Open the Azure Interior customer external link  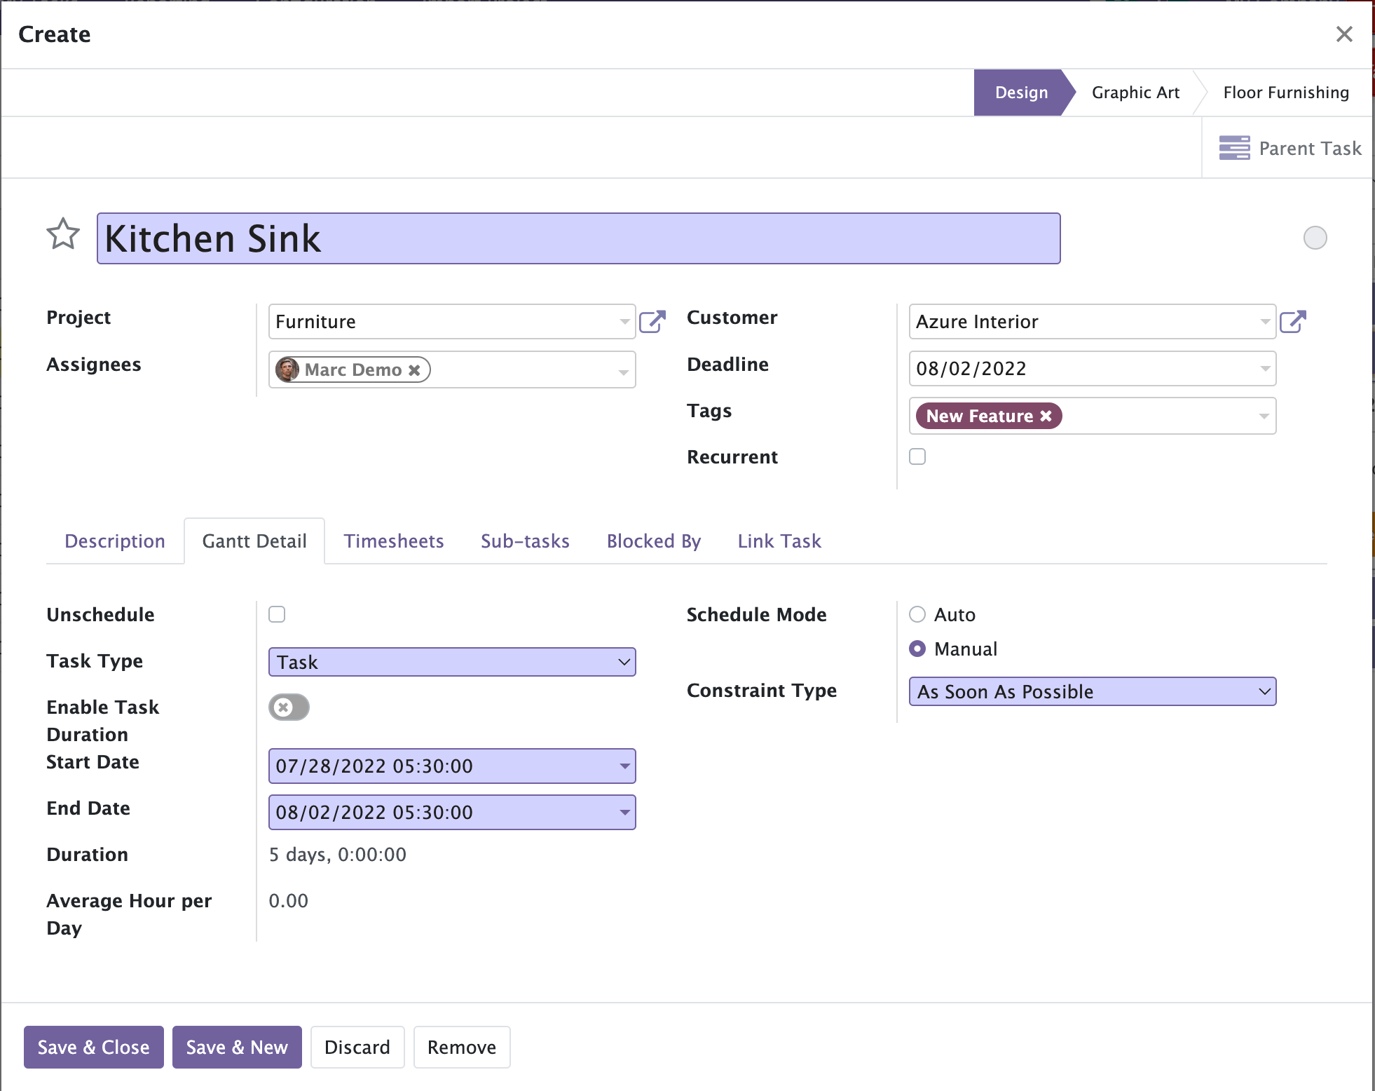click(1292, 322)
